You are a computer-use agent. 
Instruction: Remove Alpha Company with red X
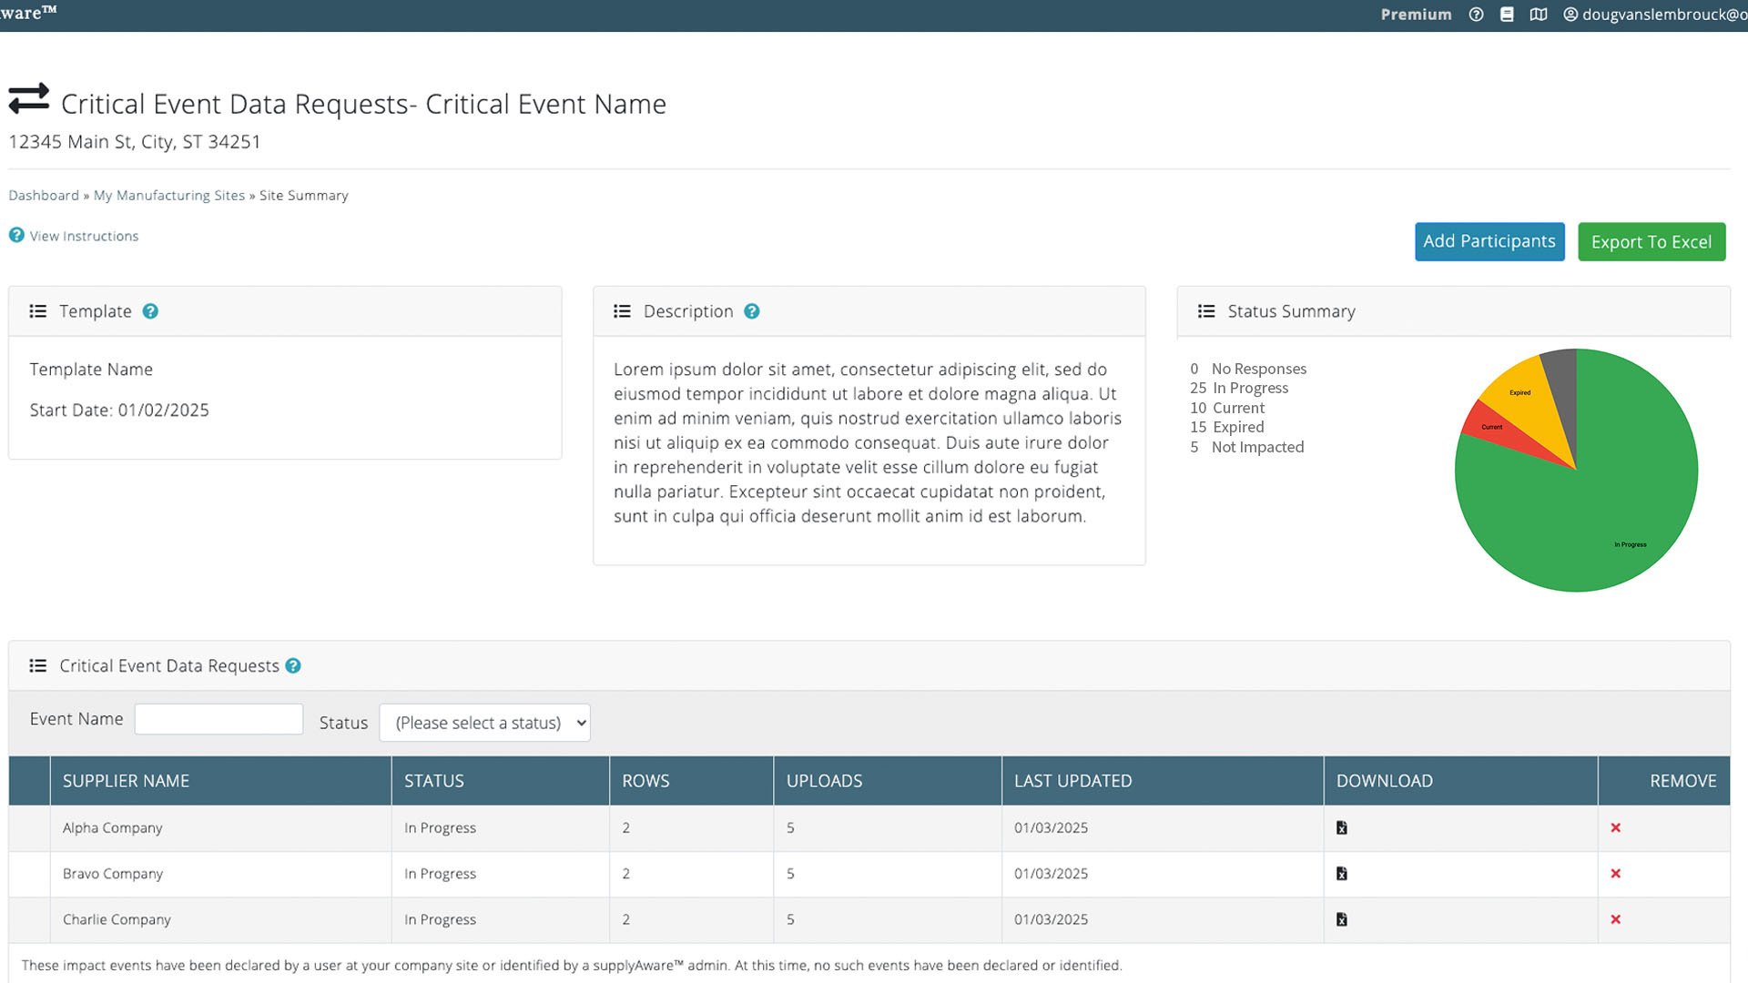1615,827
